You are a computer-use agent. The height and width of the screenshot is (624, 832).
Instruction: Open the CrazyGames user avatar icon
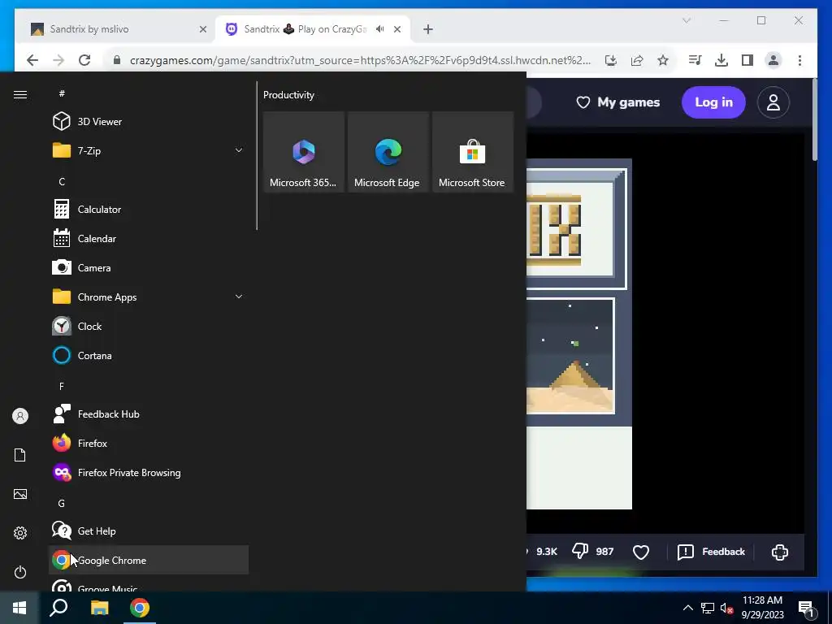(x=773, y=102)
